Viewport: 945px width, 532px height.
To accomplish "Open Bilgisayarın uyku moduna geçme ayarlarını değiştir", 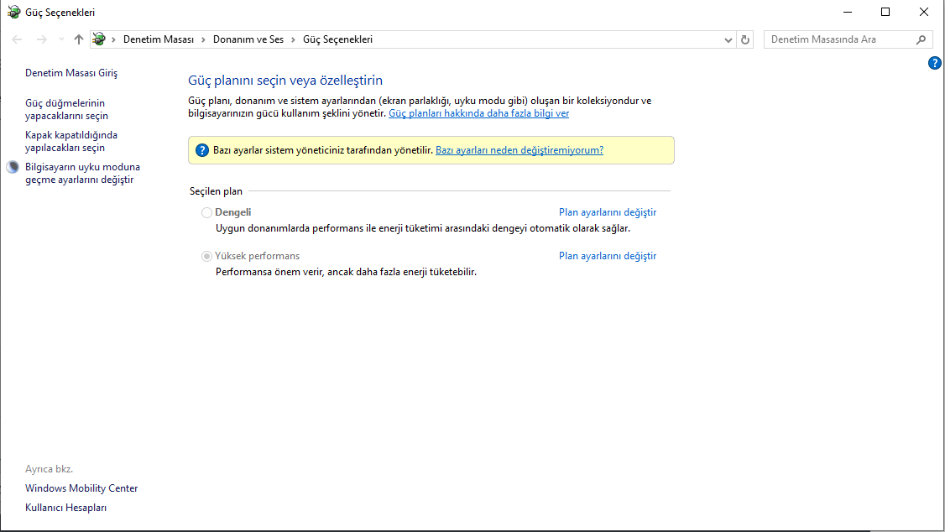I will click(82, 174).
